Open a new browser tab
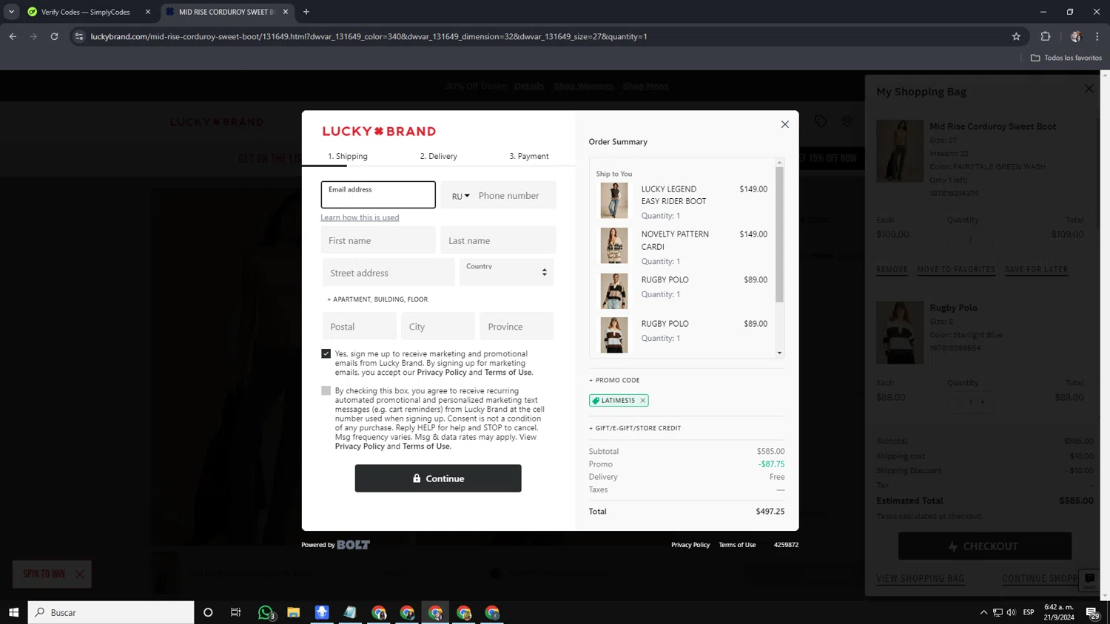Viewport: 1110px width, 624px height. [306, 12]
